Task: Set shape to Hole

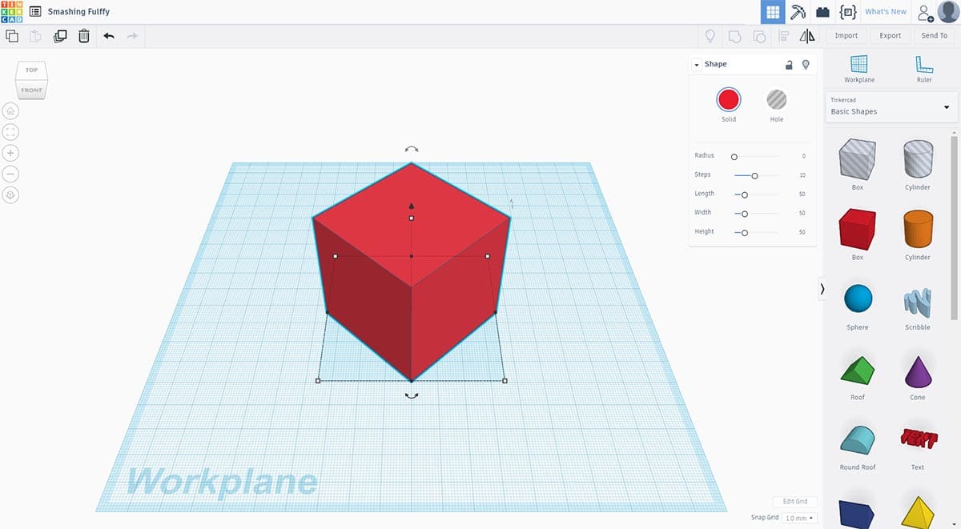Action: pyautogui.click(x=776, y=100)
